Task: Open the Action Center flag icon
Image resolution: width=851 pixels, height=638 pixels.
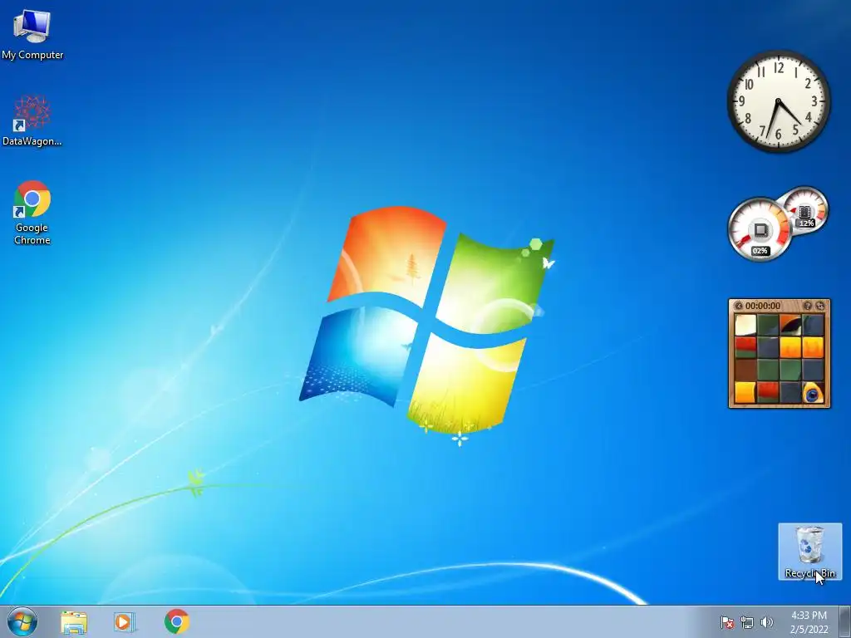Action: 726,622
